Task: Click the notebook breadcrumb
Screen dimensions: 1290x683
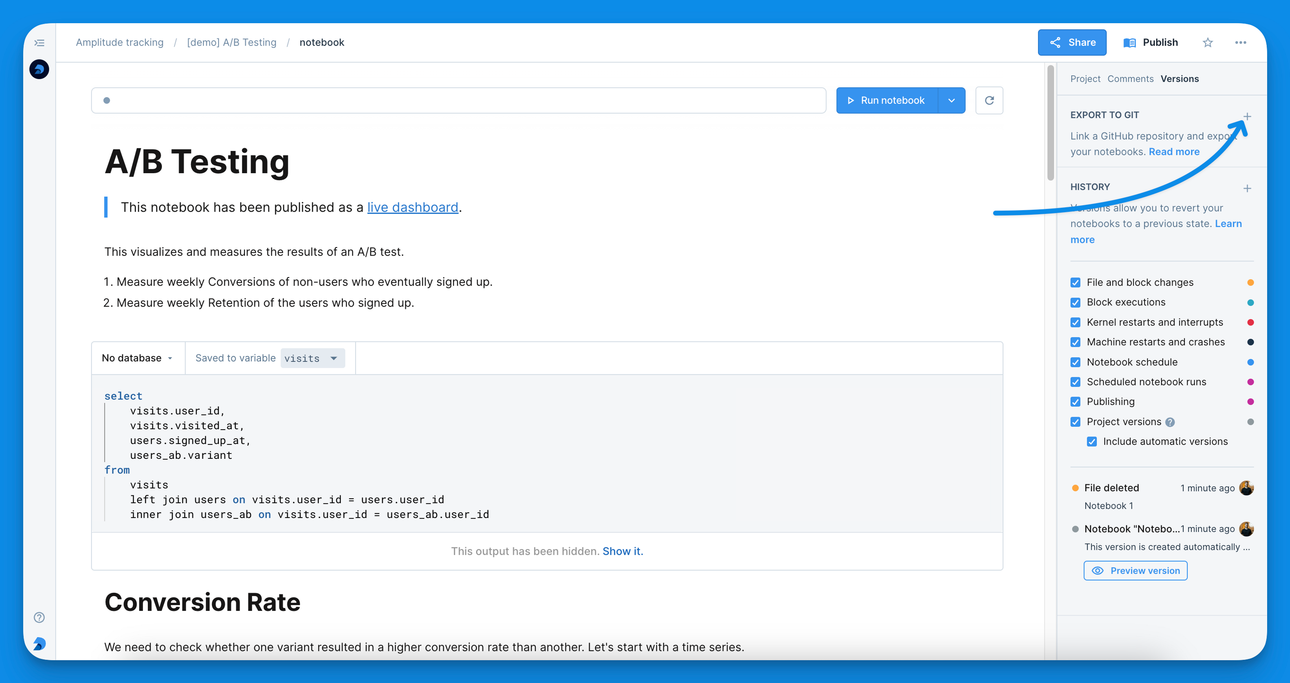Action: 321,43
